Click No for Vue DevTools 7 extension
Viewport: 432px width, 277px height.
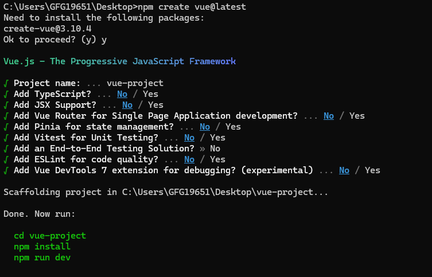(344, 170)
